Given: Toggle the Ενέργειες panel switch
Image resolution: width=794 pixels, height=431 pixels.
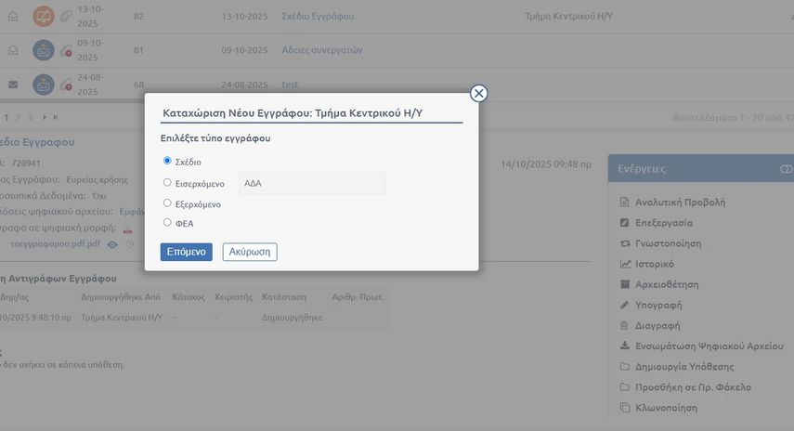Looking at the screenshot, I should (x=787, y=169).
